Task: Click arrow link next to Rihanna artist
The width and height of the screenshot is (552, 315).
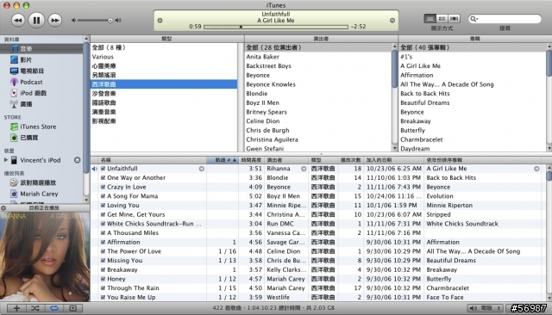Action: click(304, 169)
